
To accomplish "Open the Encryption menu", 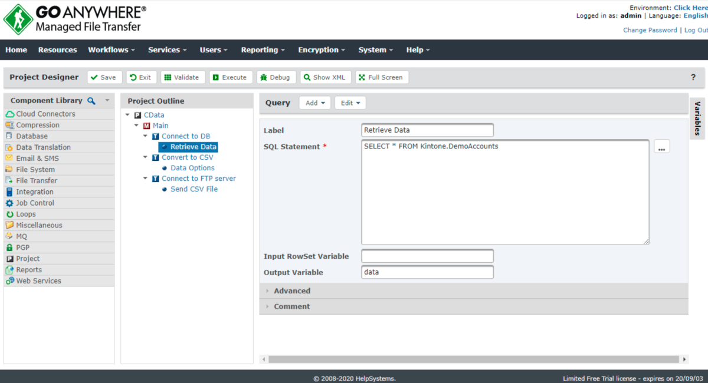I will 322,50.
